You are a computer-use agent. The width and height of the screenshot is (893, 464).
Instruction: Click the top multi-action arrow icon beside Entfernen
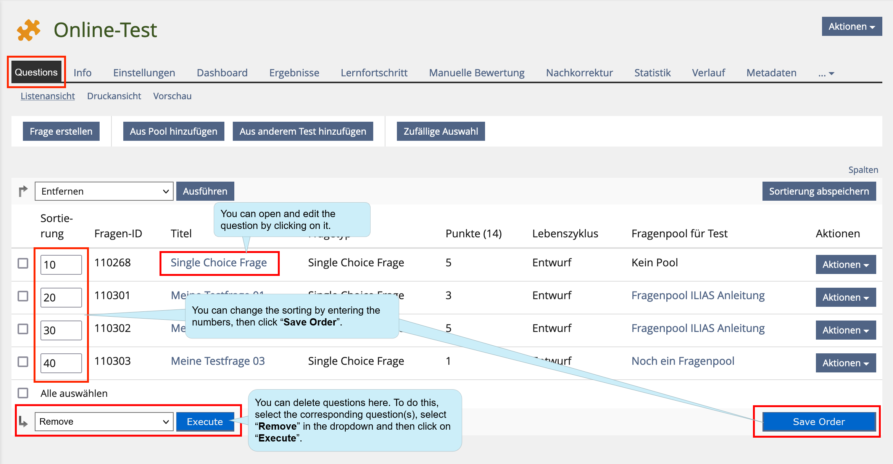click(x=23, y=191)
